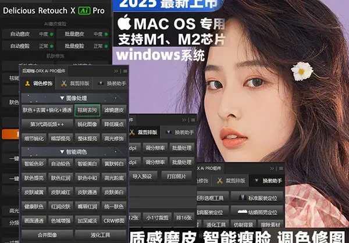Viewport: 349px width, 243px height.
Task: Apply 皮肤减红
Action: [x=60, y=192]
